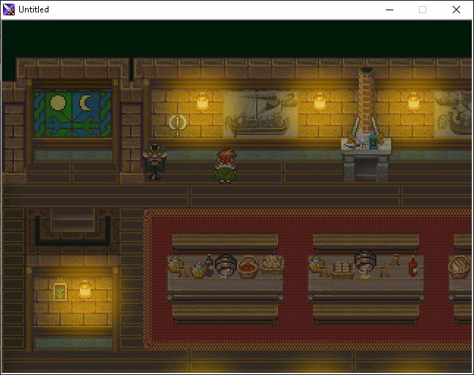Click the bread basket on the left table

coord(271,264)
